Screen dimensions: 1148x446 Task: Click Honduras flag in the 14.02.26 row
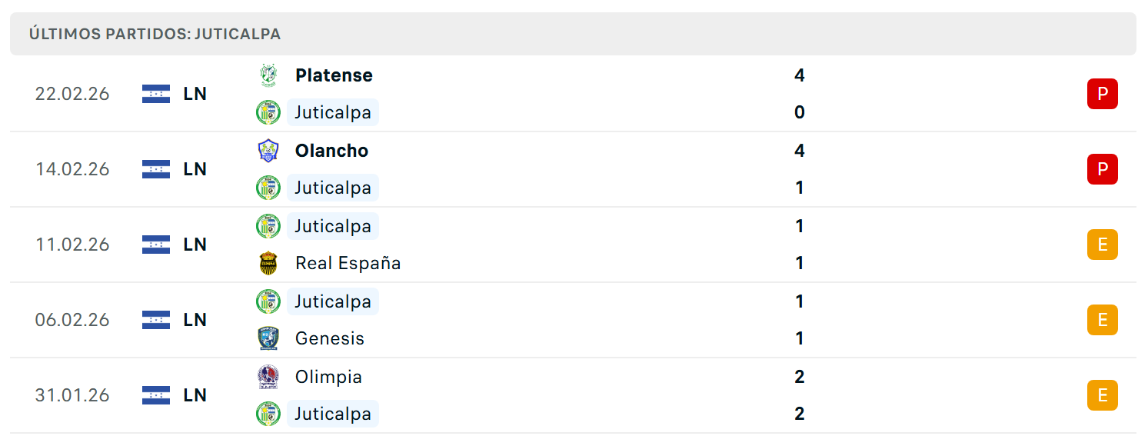pos(156,169)
